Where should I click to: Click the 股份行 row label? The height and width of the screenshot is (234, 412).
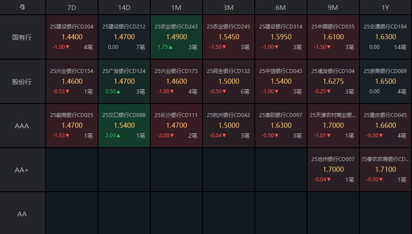tap(22, 82)
